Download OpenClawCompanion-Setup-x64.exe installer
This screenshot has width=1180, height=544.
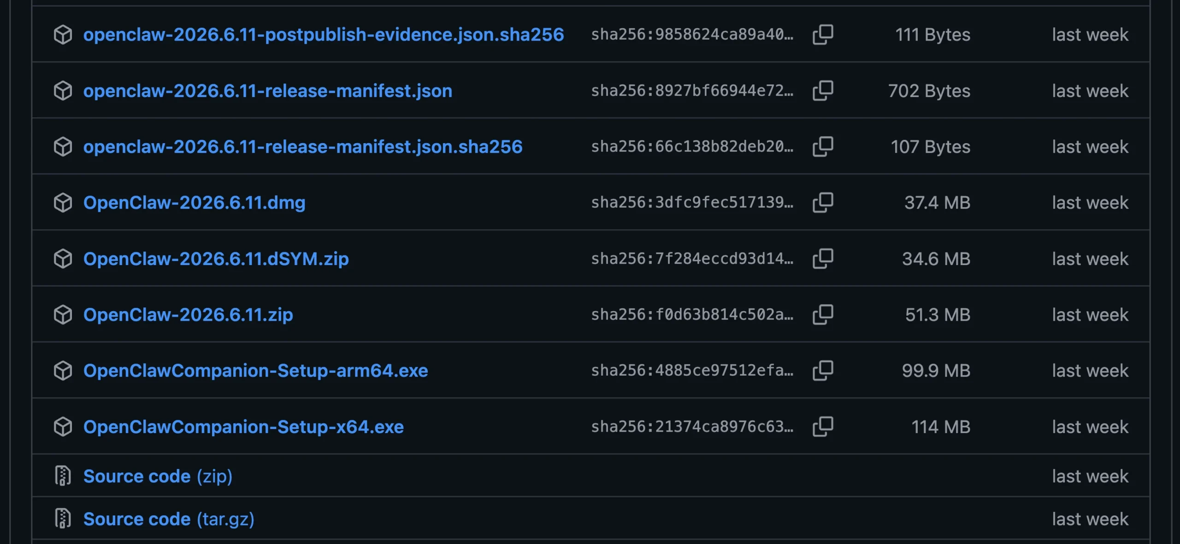pos(243,427)
